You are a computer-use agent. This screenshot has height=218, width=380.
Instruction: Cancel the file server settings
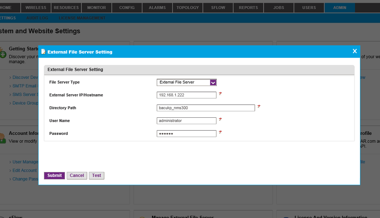[77, 175]
